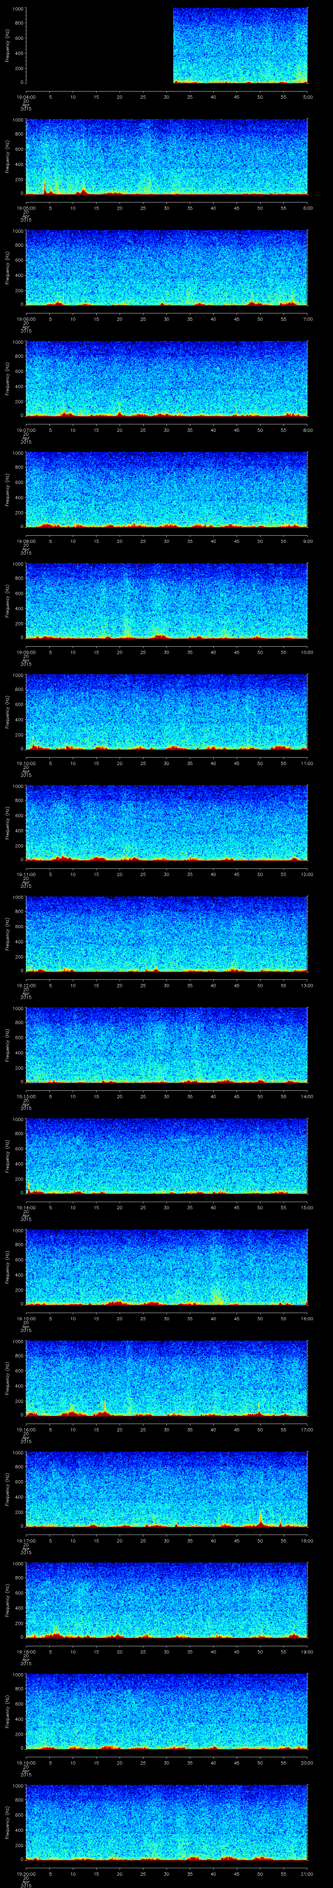The image size is (333, 1888).
Task: Click the 15:00 end time label
Action: (307, 1207)
